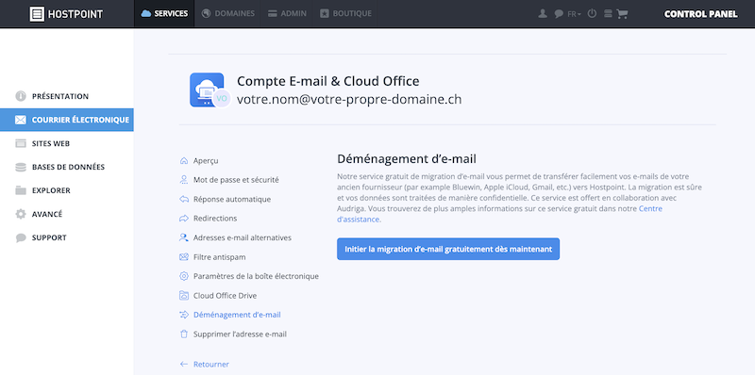
Task: Open the chat bubble icon in header
Action: (559, 14)
